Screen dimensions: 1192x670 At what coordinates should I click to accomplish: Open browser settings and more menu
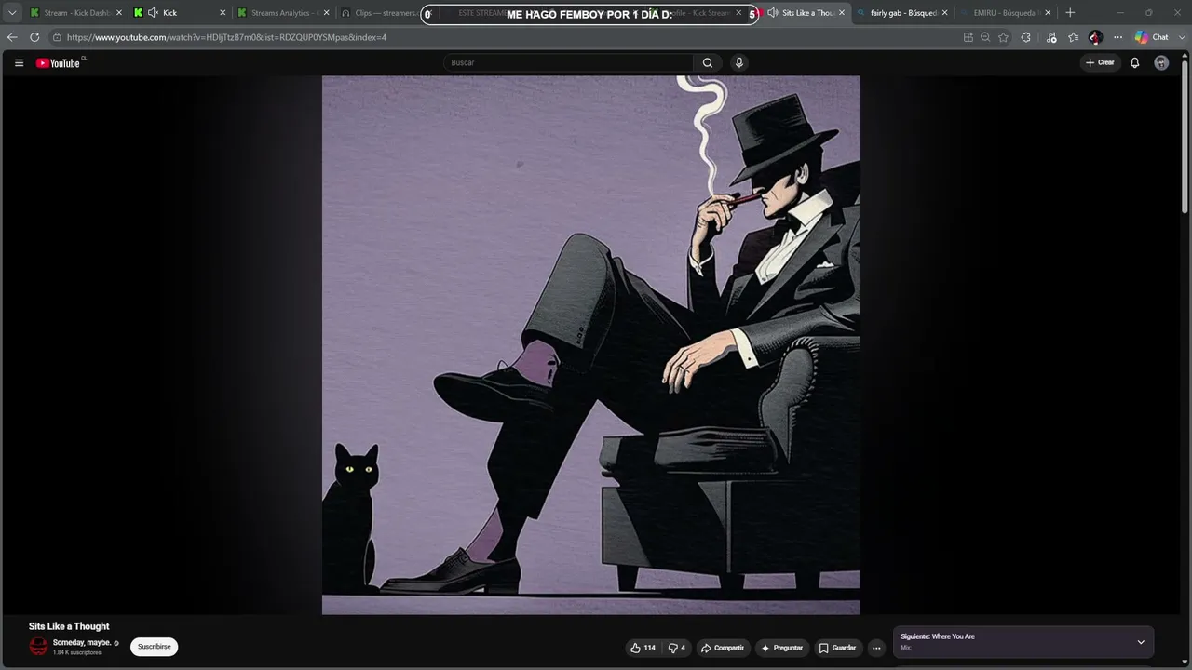pyautogui.click(x=1118, y=37)
